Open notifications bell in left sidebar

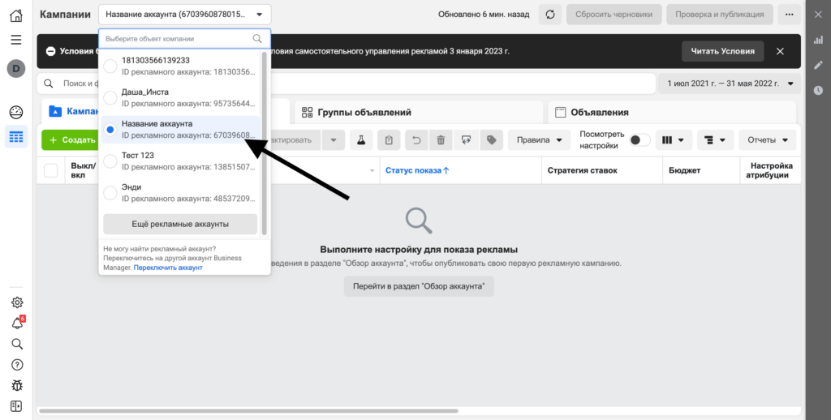(x=16, y=323)
